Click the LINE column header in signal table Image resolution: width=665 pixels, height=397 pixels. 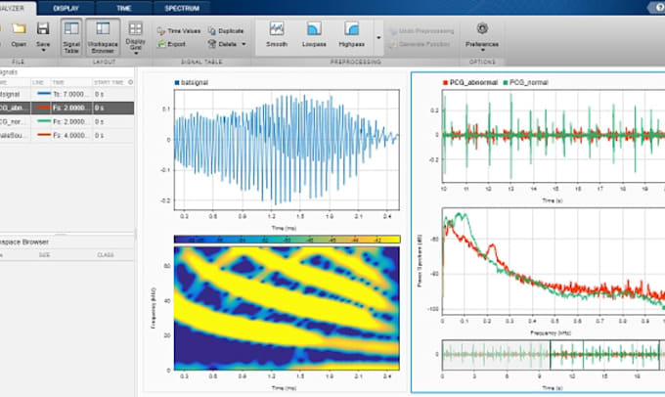click(x=38, y=82)
